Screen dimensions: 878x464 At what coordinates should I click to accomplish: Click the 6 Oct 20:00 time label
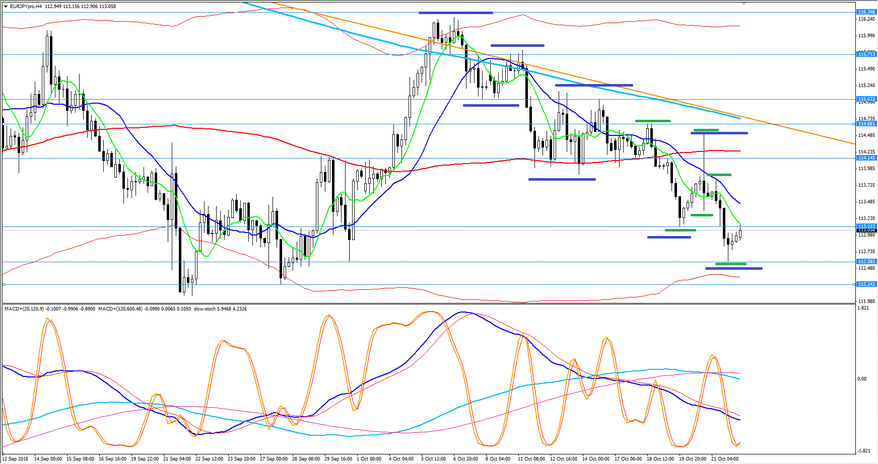(x=465, y=459)
